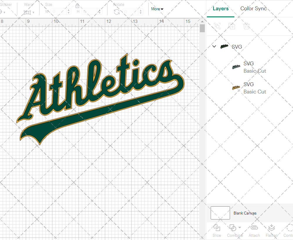Open the More dropdown menu
The image size is (293, 240).
157,9
